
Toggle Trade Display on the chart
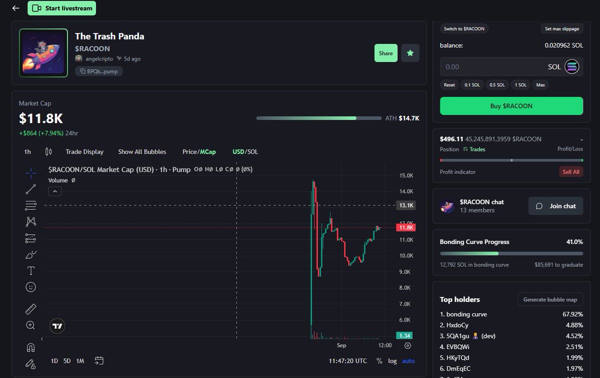[x=84, y=151]
